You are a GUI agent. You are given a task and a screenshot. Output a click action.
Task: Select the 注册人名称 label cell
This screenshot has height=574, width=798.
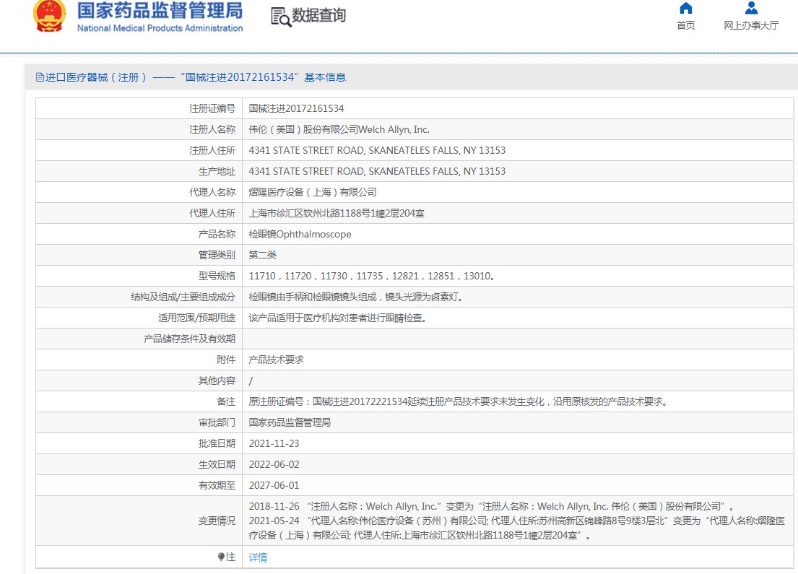(139, 129)
